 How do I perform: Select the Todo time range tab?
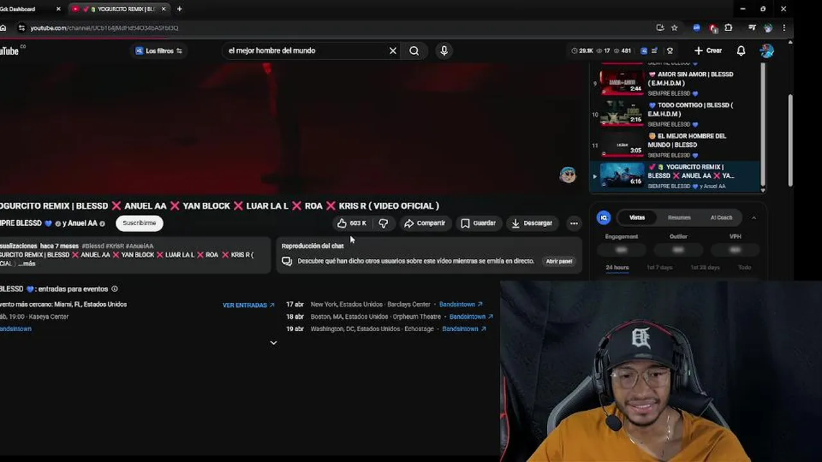pyautogui.click(x=744, y=268)
